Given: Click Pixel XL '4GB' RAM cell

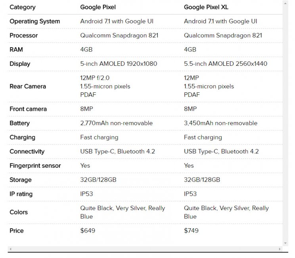Looking at the screenshot, I should pyautogui.click(x=190, y=50).
